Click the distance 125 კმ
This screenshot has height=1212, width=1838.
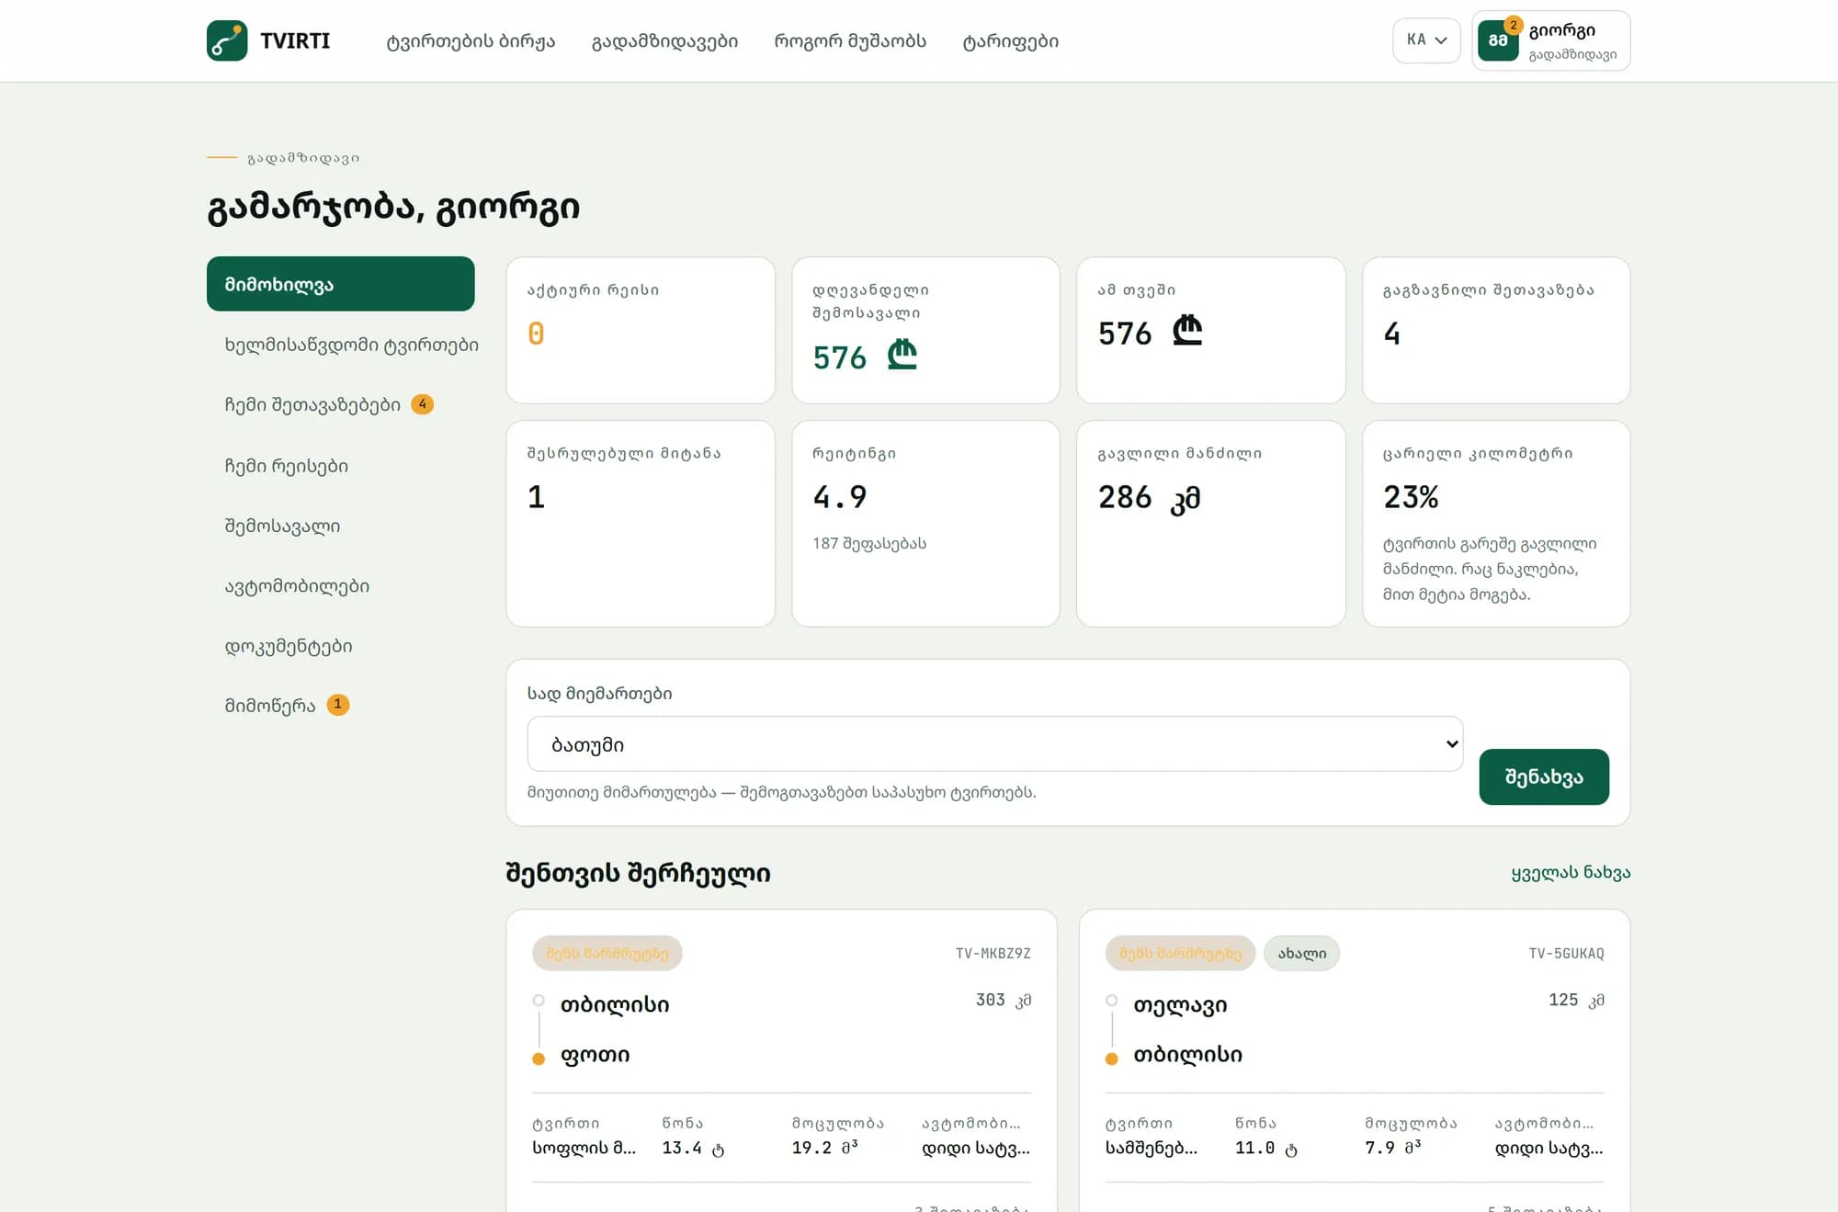click(1576, 1000)
